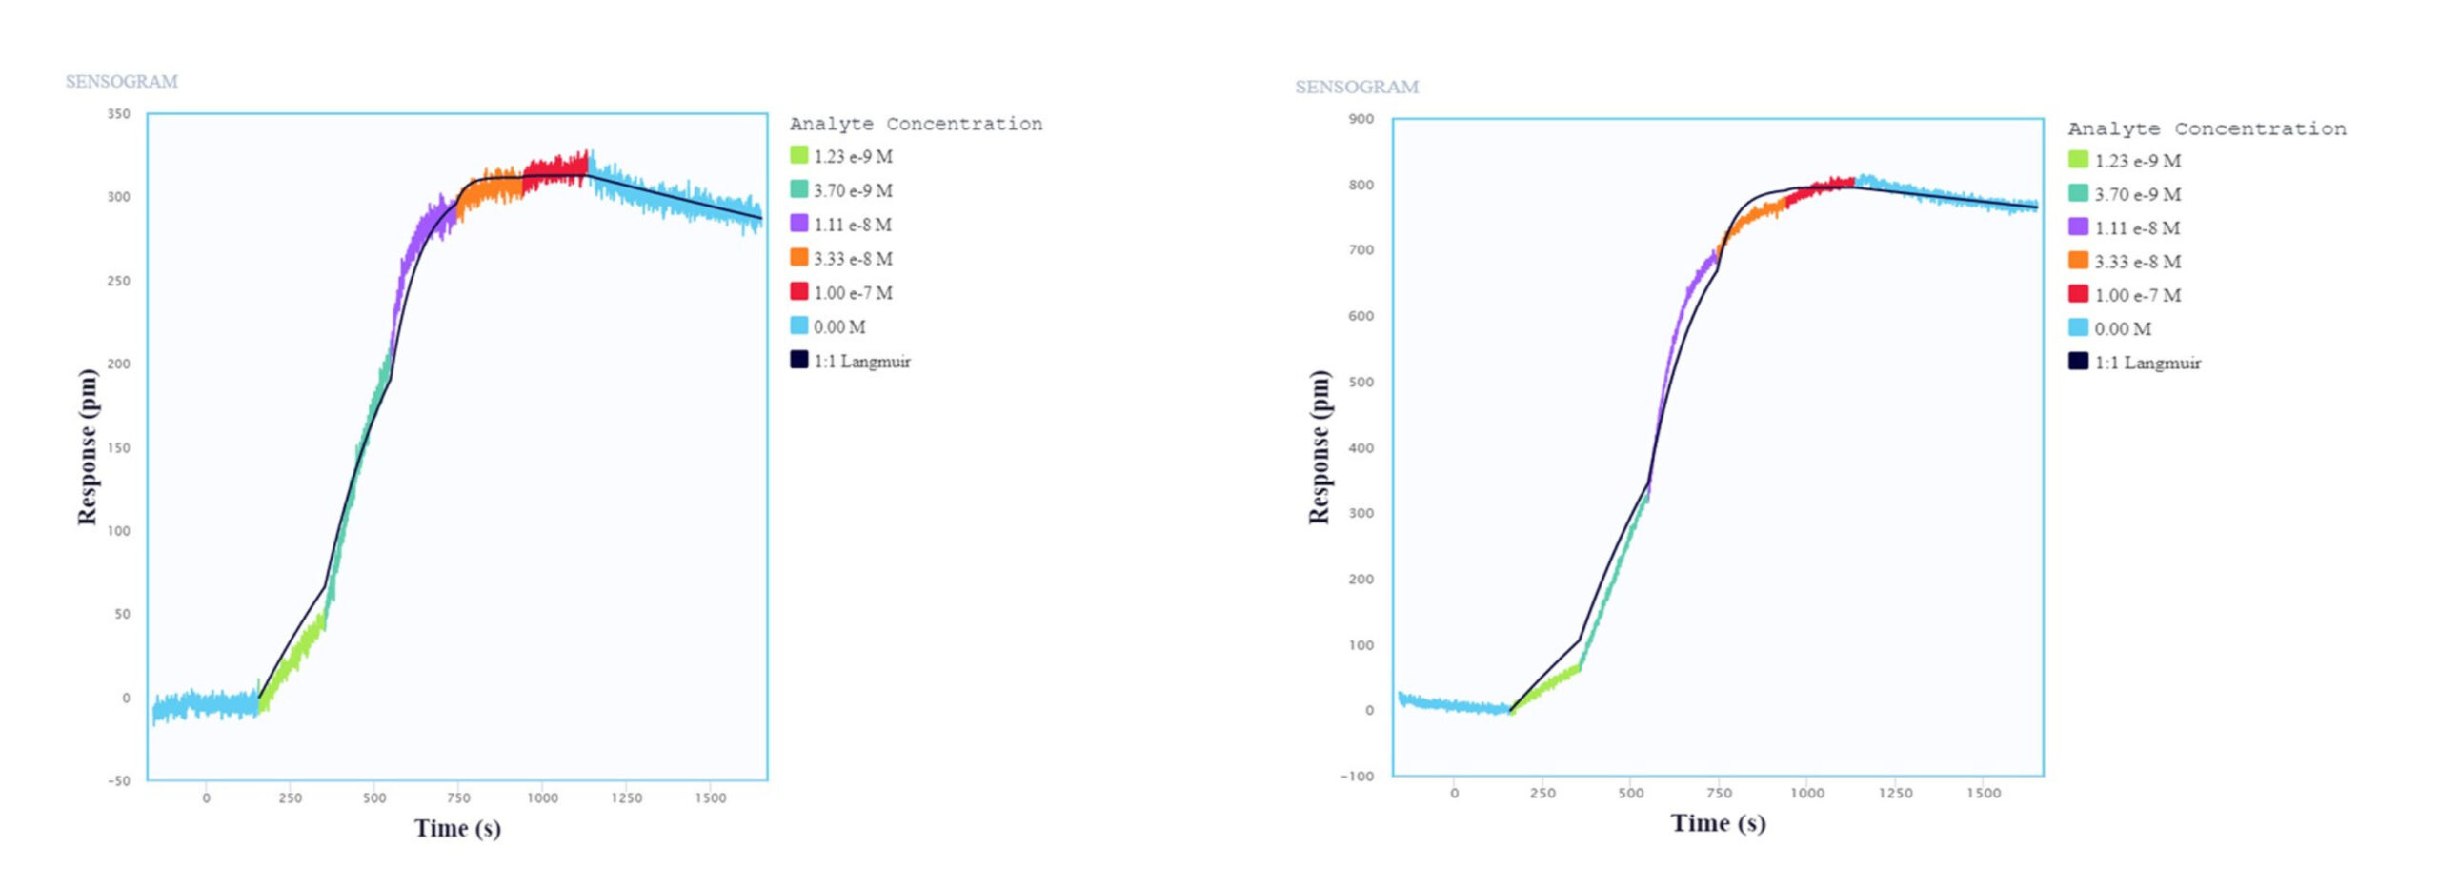This screenshot has width=2439, height=886.
Task: Toggle red 1.00 e-7 M series in left sensogram legend
Action: 798,292
